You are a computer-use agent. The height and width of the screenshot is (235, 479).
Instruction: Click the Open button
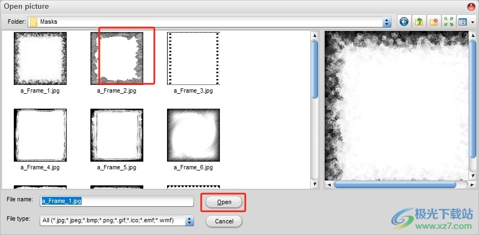[224, 202]
